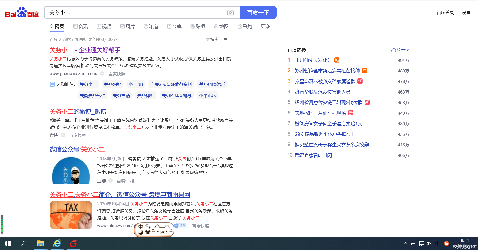Open 百度快照 for 微博 result

pos(78,136)
